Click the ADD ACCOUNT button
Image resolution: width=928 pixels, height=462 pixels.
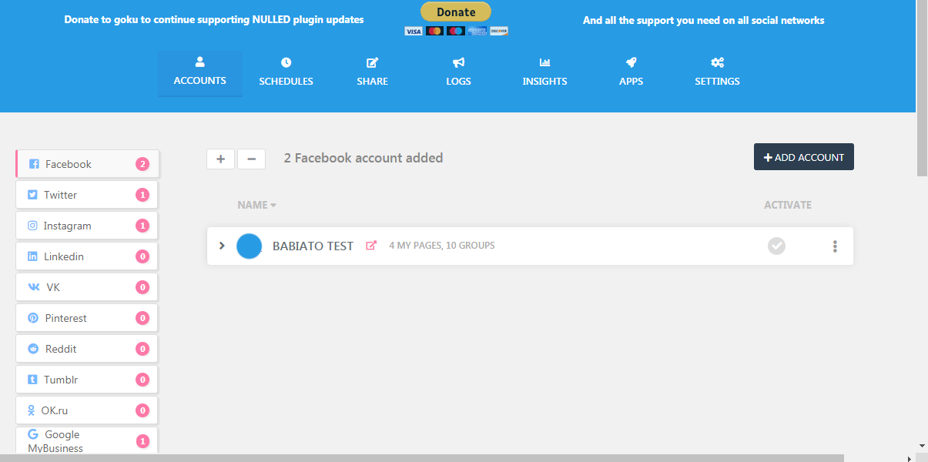coord(804,157)
